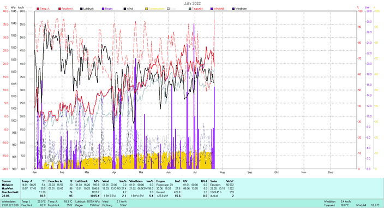Click the 'Durchschnitt' row label in table
The height and width of the screenshot is (208, 384).
click(10, 192)
